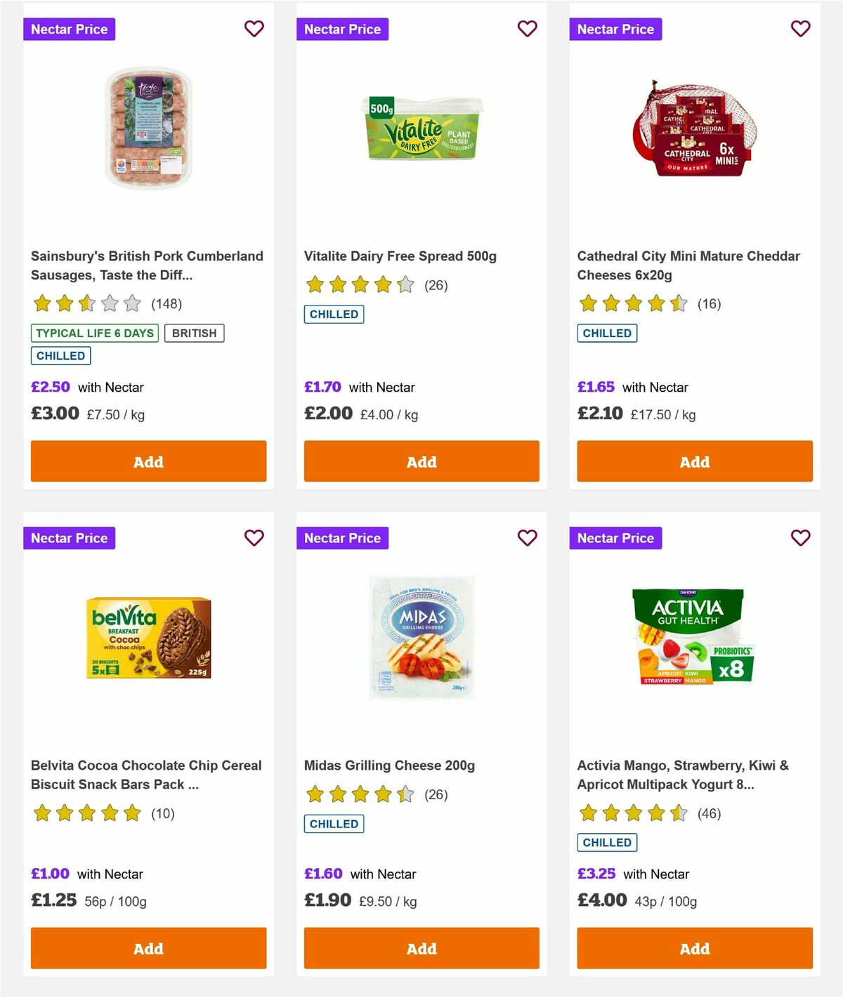Click the Nectar Price badge on the sausages

[70, 29]
